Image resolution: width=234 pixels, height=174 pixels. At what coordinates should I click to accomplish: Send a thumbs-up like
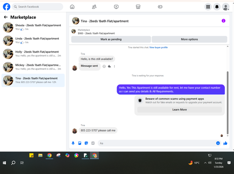coord(225,143)
